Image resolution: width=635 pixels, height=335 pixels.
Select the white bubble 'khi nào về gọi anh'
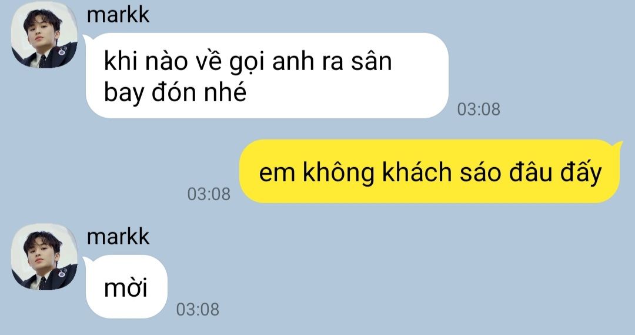(x=267, y=76)
